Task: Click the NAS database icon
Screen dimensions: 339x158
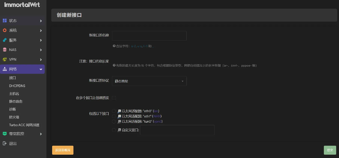Action: [x=5, y=49]
